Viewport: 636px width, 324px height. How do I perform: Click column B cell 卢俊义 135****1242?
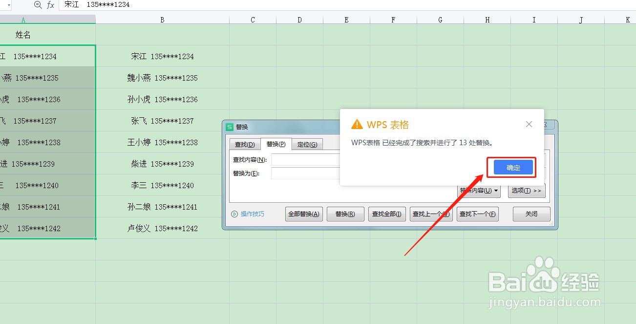click(x=163, y=228)
